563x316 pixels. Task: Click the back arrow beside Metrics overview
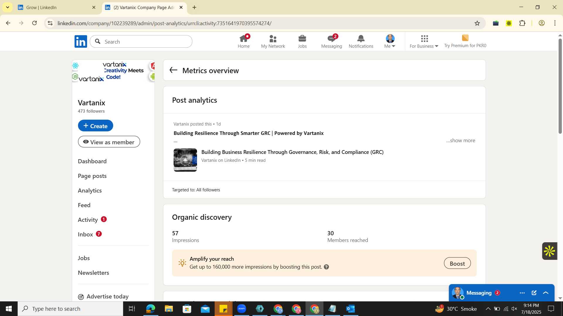coord(174,70)
